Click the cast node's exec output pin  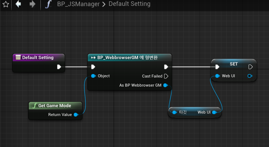click(166, 67)
